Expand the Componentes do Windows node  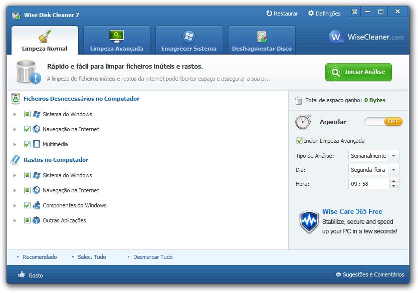click(x=15, y=205)
